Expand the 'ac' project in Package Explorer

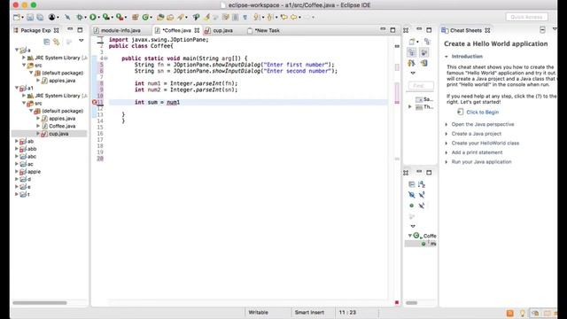(x=17, y=164)
